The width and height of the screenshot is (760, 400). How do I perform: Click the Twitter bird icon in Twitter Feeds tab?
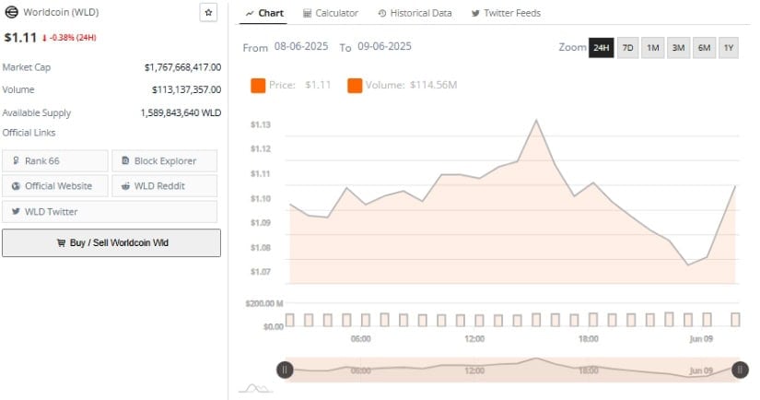(475, 14)
